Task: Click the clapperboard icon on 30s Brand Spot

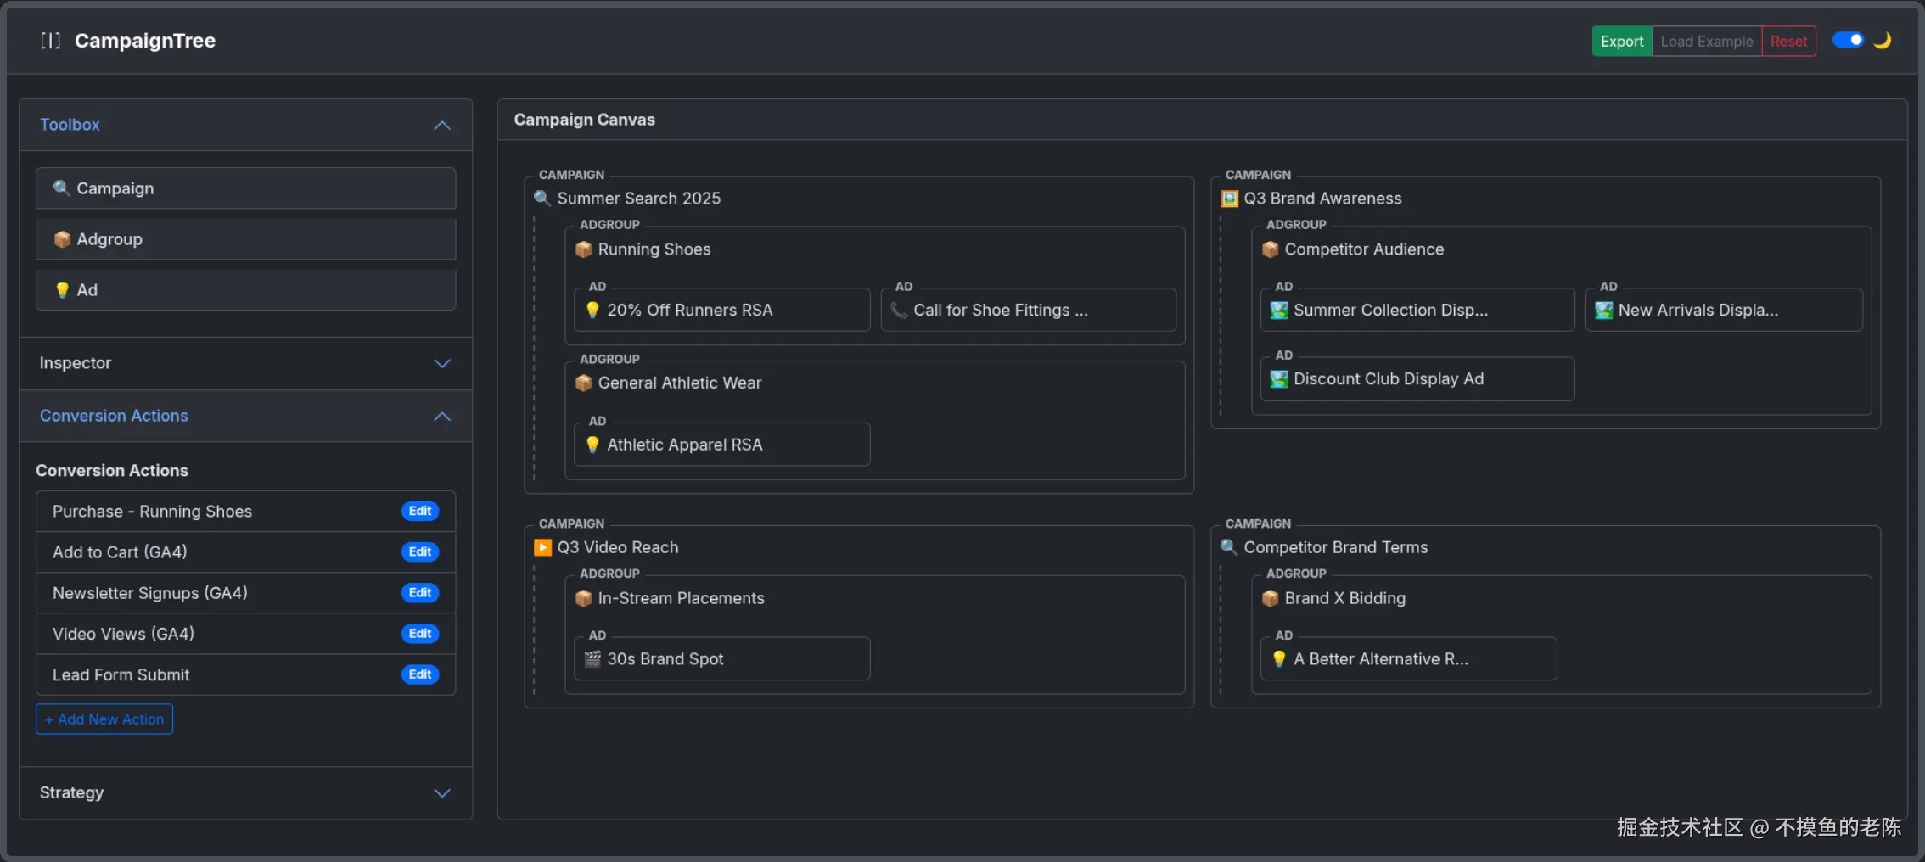Action: tap(592, 659)
